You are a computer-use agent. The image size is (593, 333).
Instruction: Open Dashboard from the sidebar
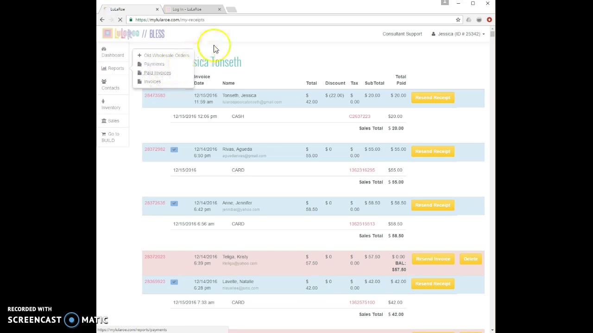113,52
